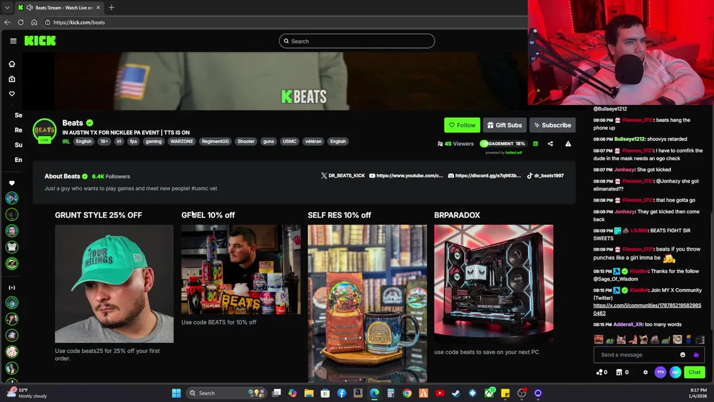This screenshot has height=402, width=714.
Task: Open the weather widget showing 53°F
Action: (x=27, y=393)
